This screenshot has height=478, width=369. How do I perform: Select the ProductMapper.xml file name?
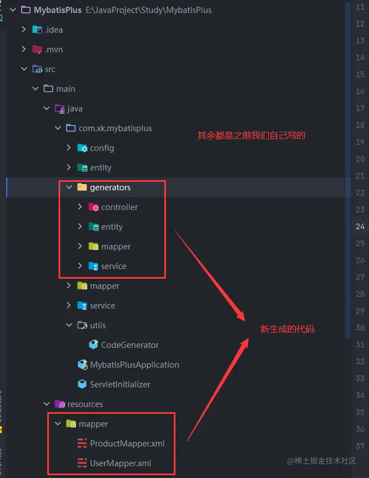click(x=127, y=444)
